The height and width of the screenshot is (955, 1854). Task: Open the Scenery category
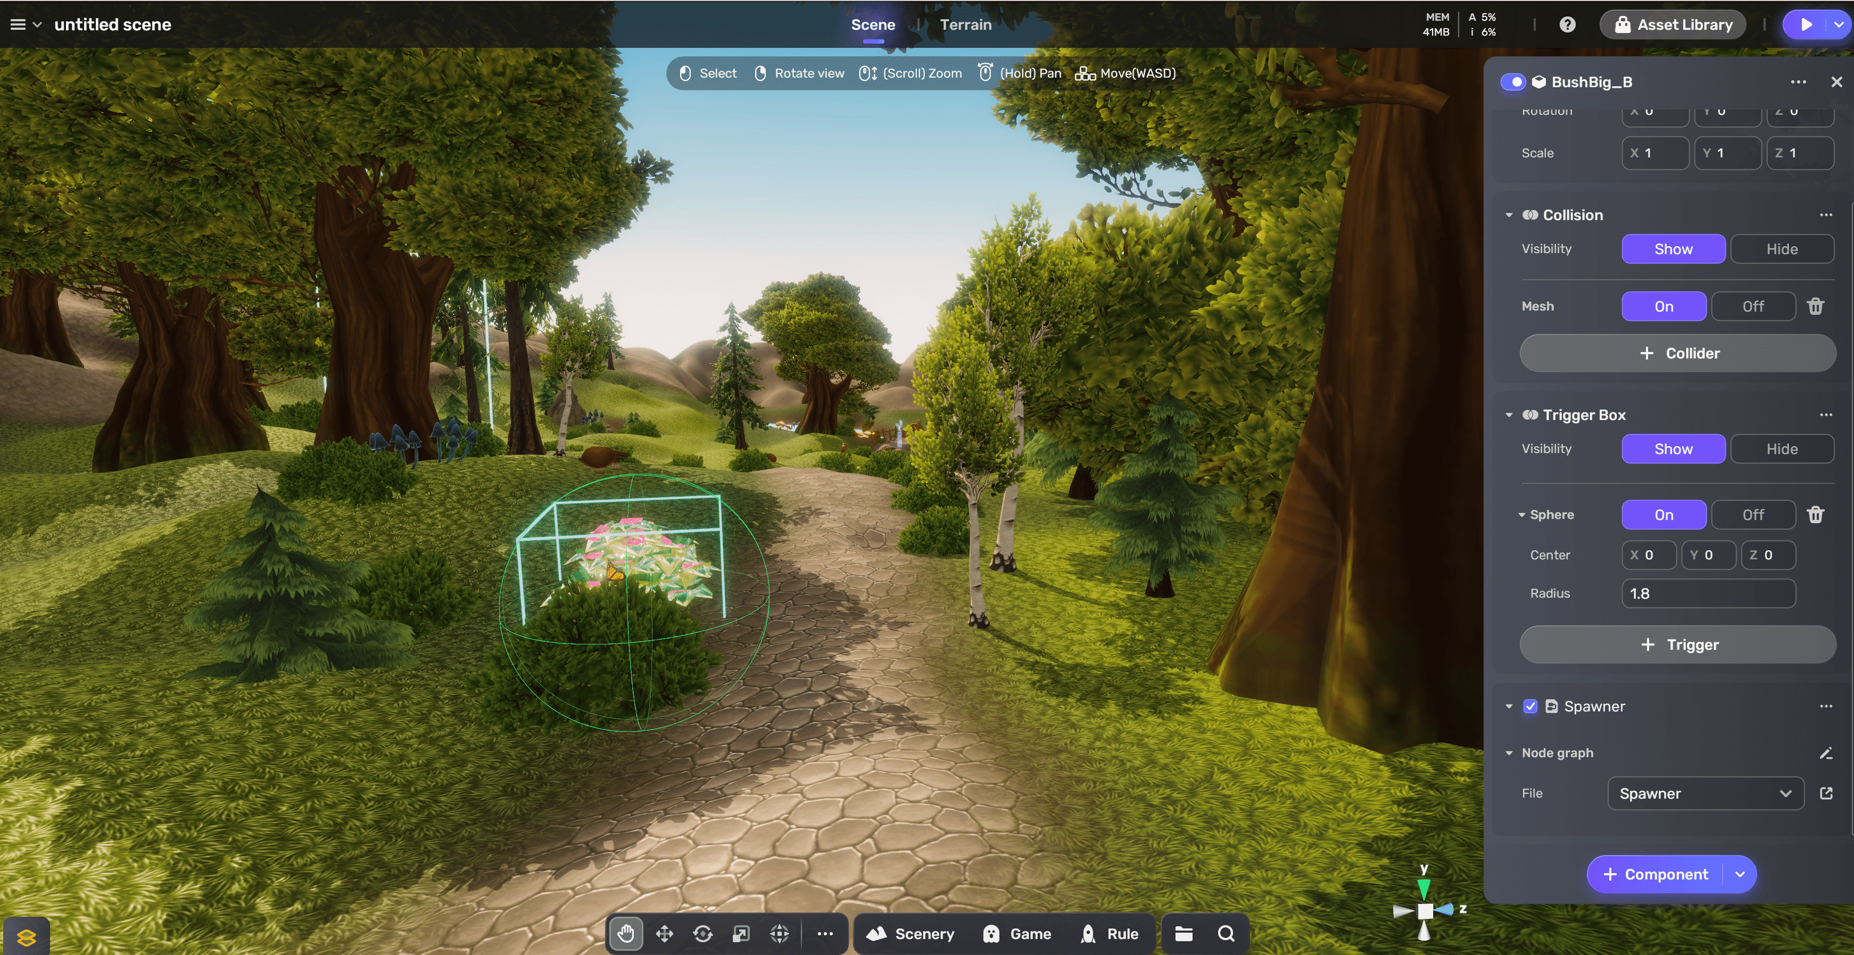click(x=910, y=933)
